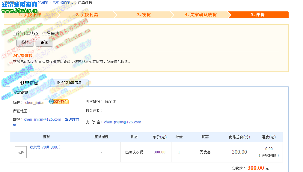
Task: Click the 数量 column header
Action: 179,137
